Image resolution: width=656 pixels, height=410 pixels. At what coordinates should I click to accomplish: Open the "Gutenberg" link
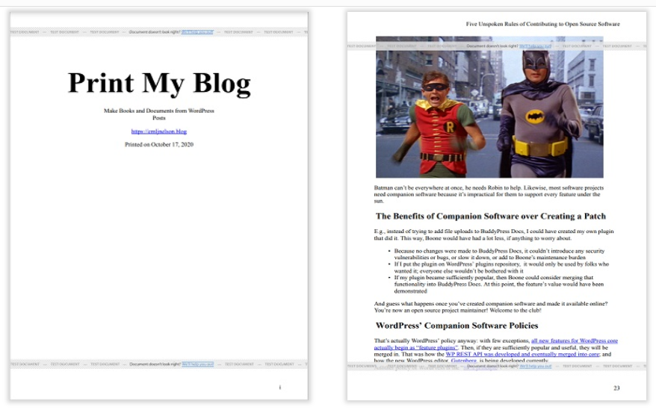[x=463, y=360]
